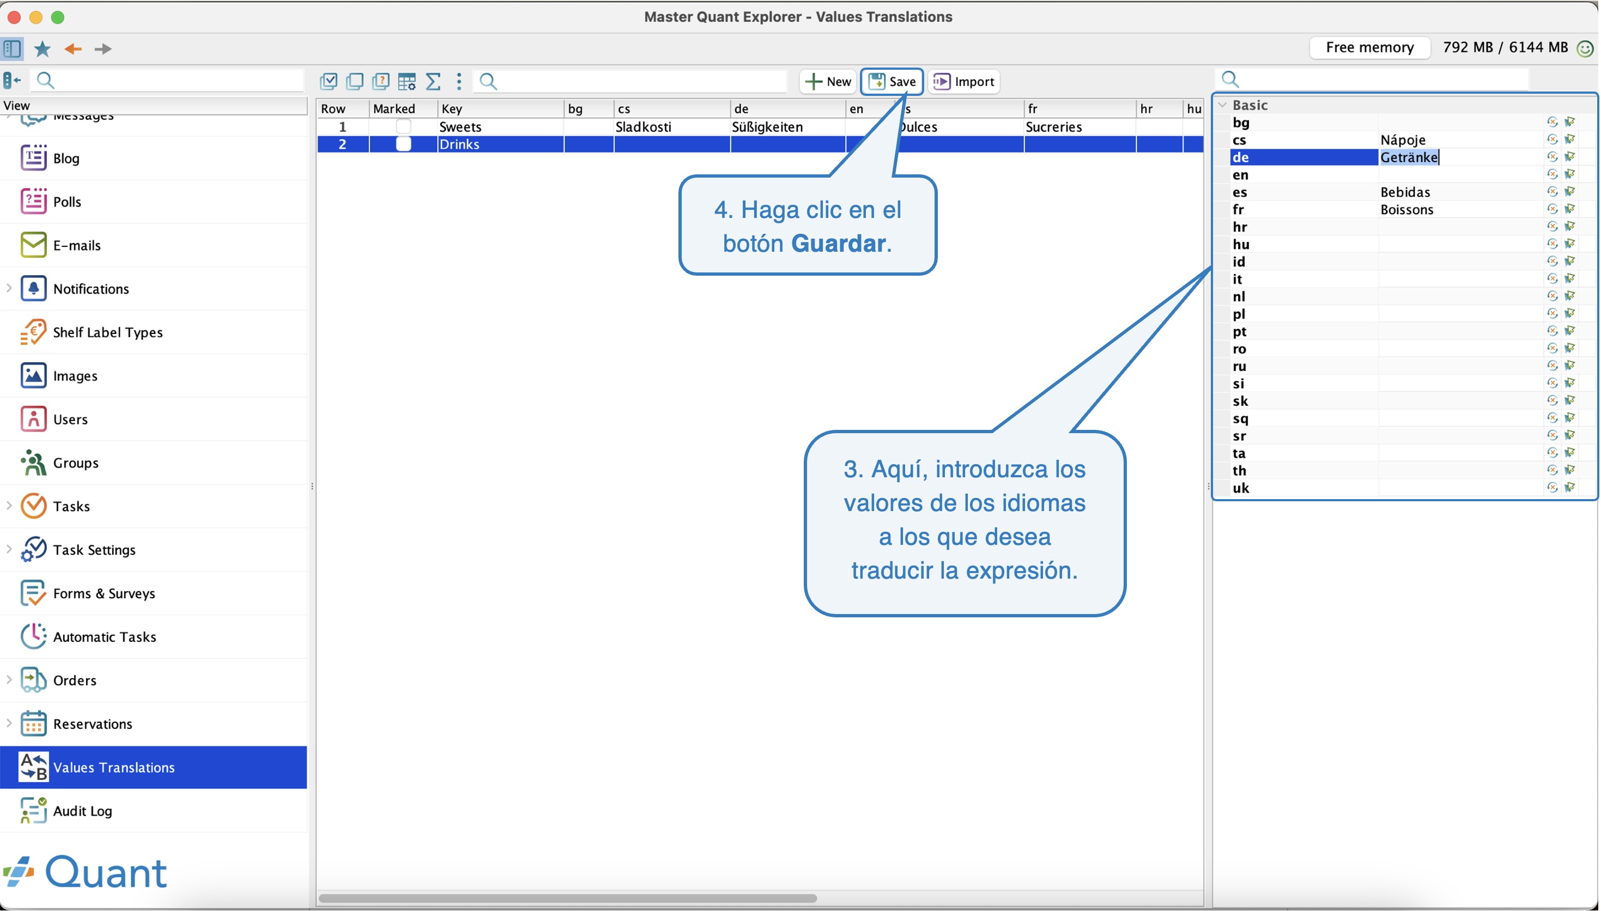Toggle the Marked checkbox for Drinks row
Image resolution: width=1601 pixels, height=911 pixels.
[404, 144]
